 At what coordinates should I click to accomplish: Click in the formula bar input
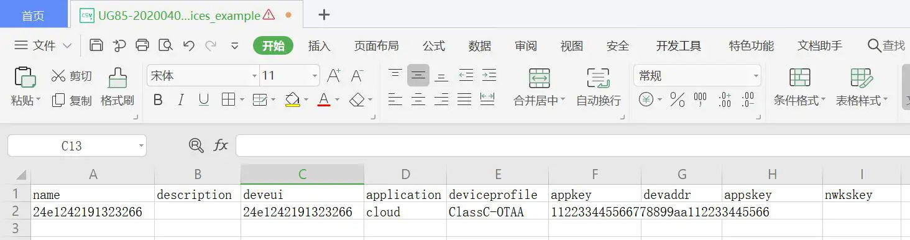click(572, 145)
